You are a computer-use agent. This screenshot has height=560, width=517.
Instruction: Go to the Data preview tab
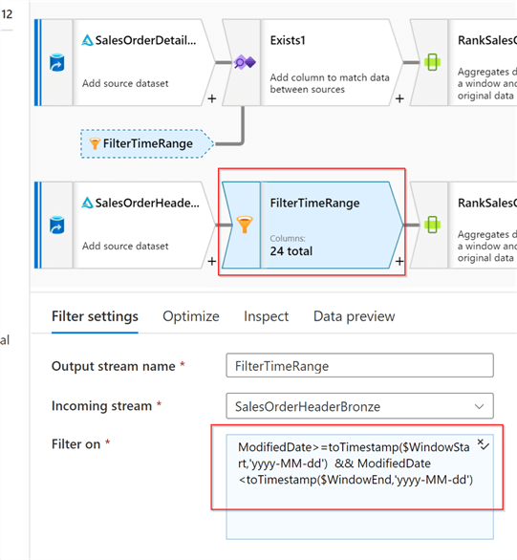click(x=355, y=316)
